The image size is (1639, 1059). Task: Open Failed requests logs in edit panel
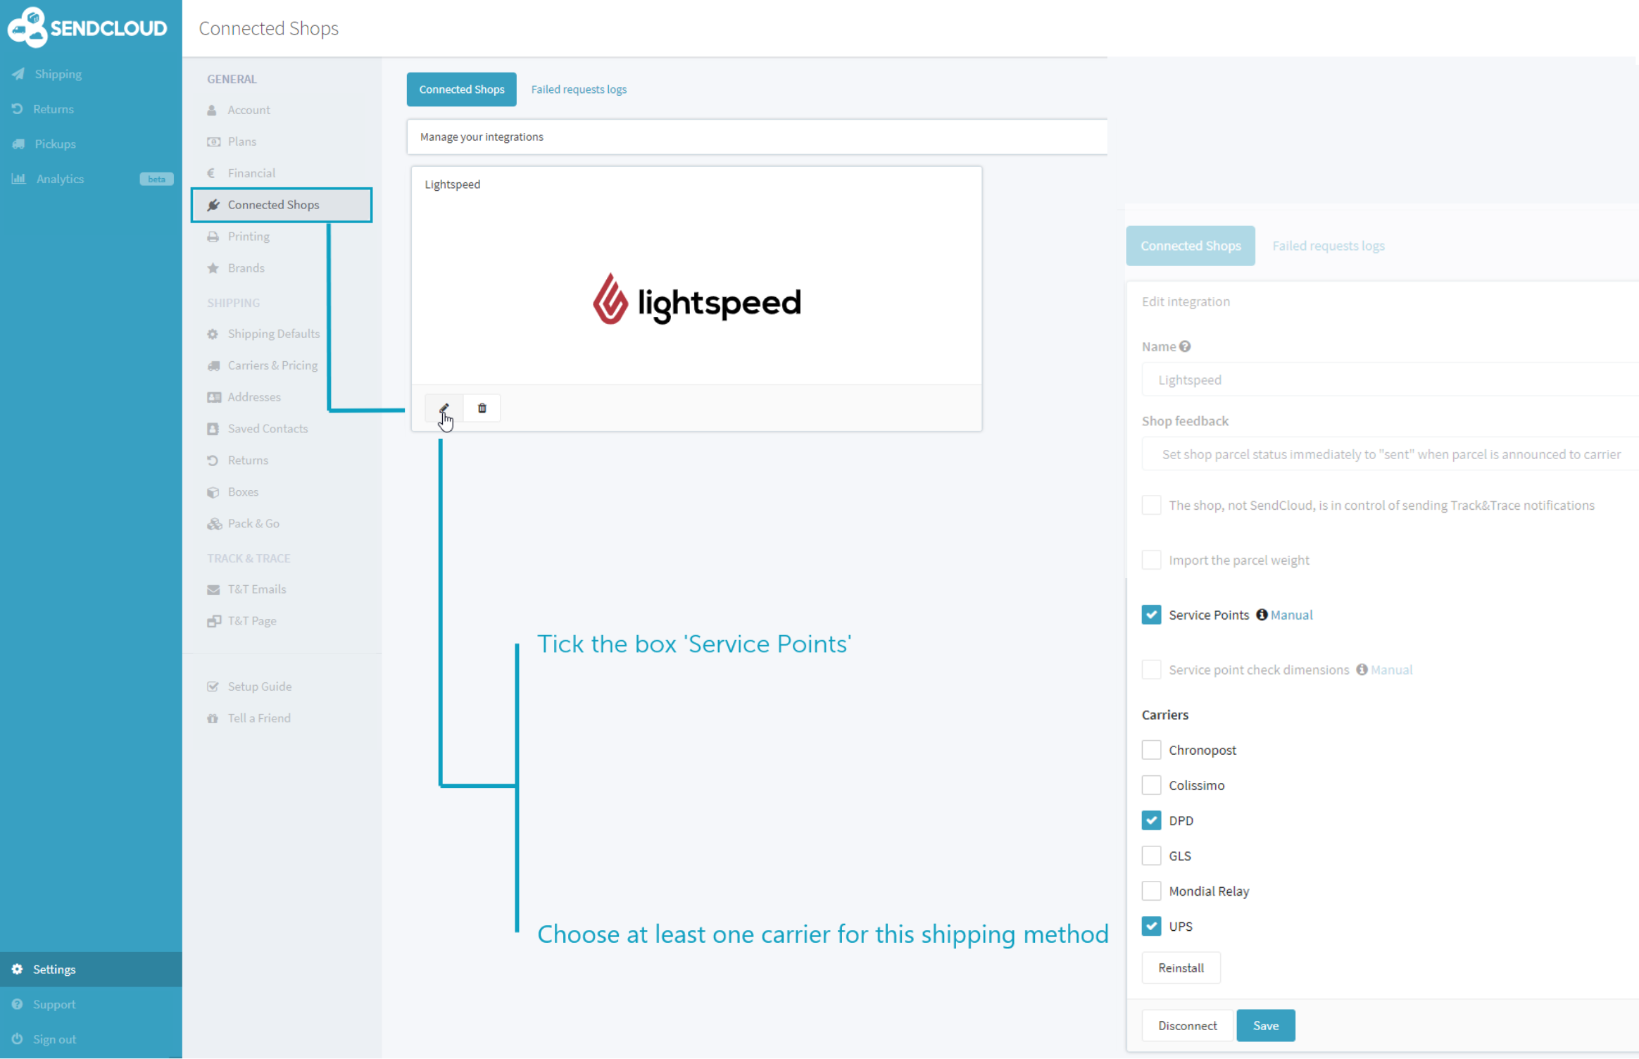(1329, 246)
